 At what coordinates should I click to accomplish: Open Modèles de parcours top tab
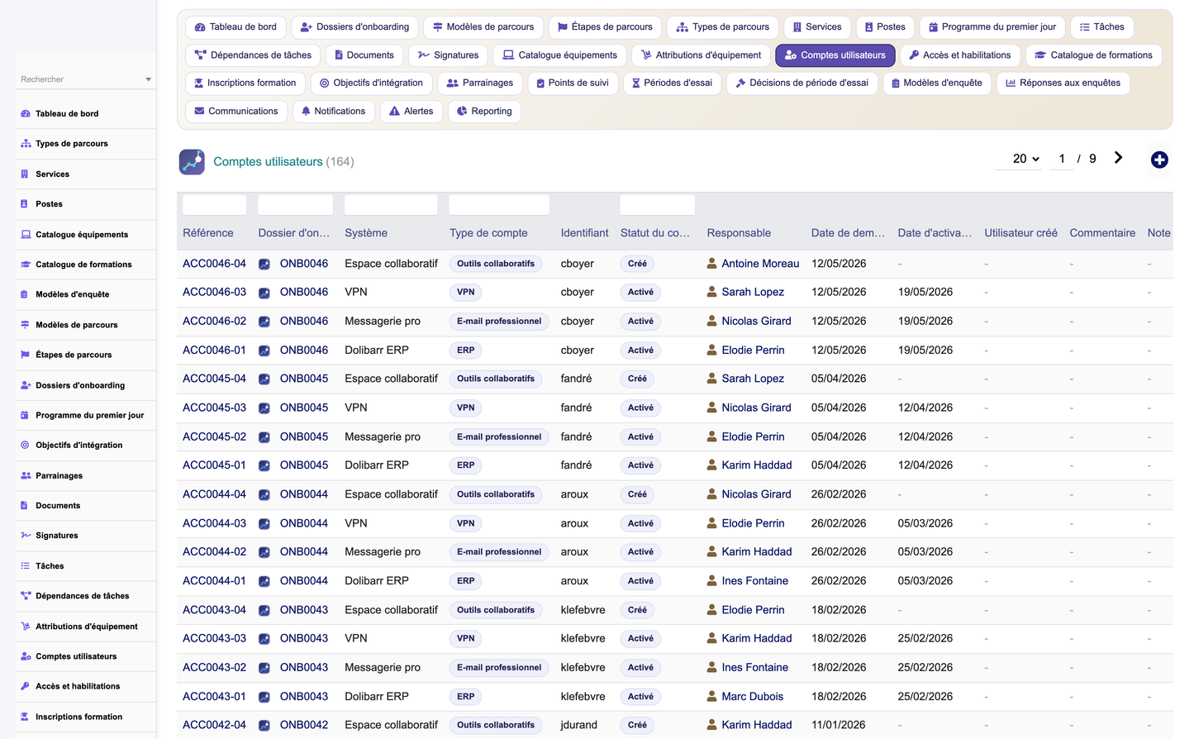coord(483,27)
